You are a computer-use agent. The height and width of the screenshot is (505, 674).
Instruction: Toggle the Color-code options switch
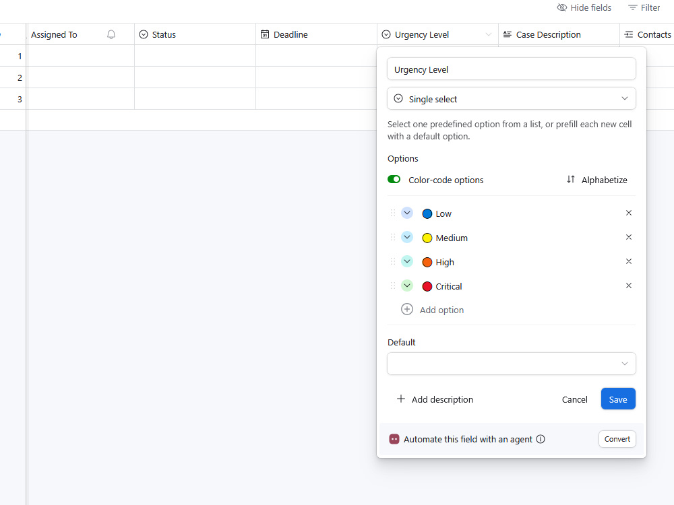pos(394,180)
